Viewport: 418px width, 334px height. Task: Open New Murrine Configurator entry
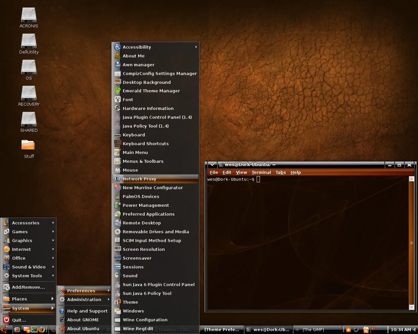(155, 188)
